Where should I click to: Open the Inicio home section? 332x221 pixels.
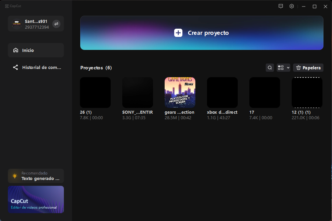click(x=36, y=50)
